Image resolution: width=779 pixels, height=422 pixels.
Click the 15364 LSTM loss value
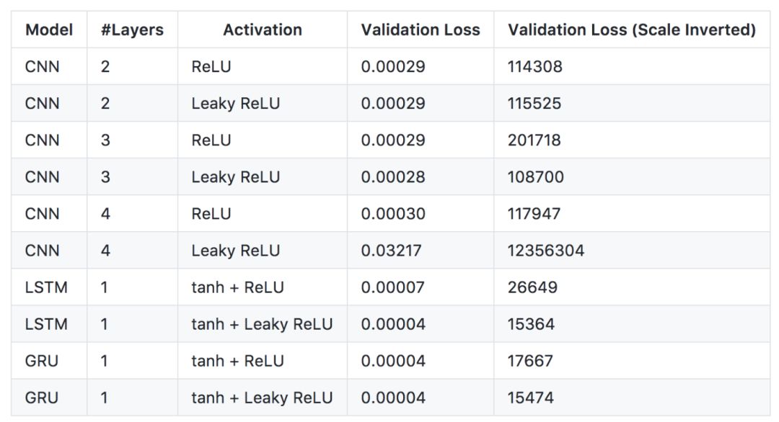tap(531, 324)
